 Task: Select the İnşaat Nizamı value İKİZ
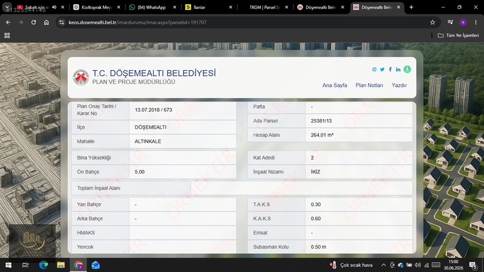[x=315, y=172]
